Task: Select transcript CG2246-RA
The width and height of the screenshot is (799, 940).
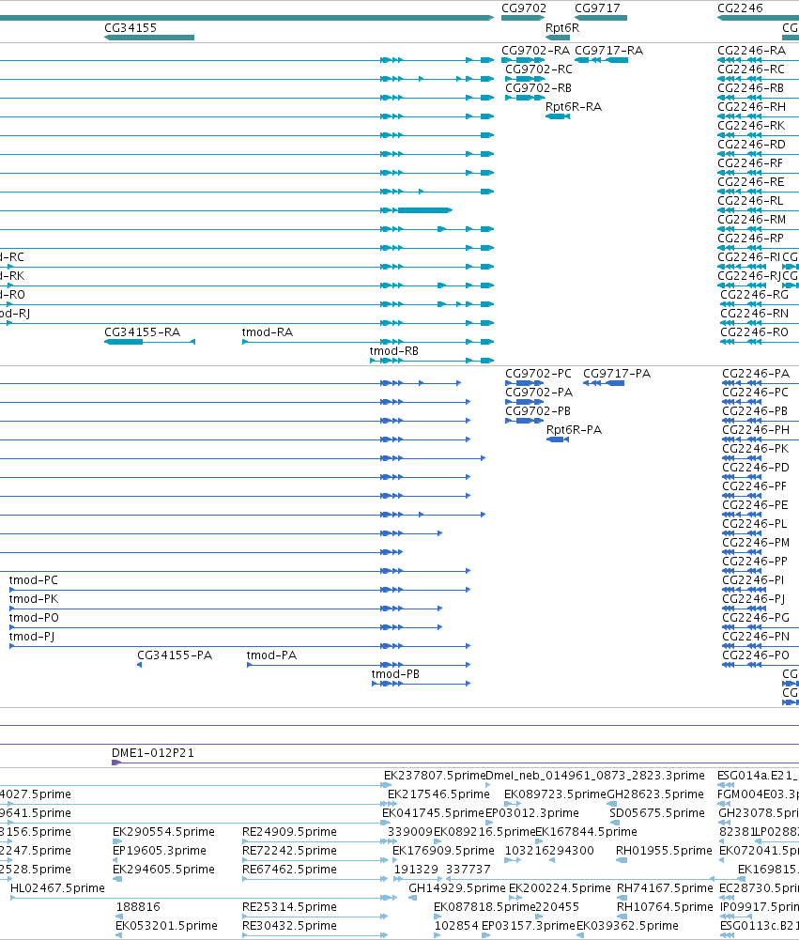Action: 751,51
